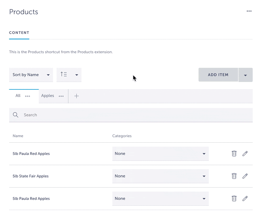261x216 pixels.
Task: Click the Products page title
Action: 24,12
